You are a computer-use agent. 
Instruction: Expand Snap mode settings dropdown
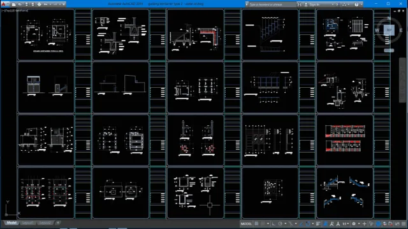click(x=268, y=223)
